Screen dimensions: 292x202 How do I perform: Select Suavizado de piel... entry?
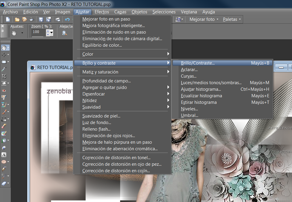click(x=122, y=116)
